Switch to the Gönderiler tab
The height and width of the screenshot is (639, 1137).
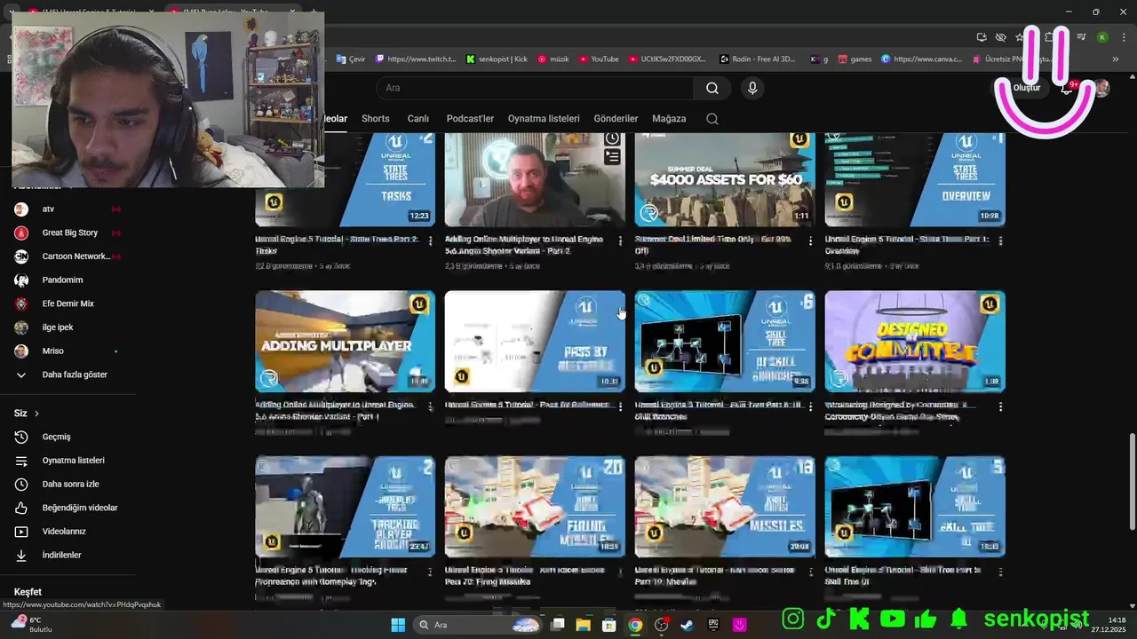tap(616, 119)
